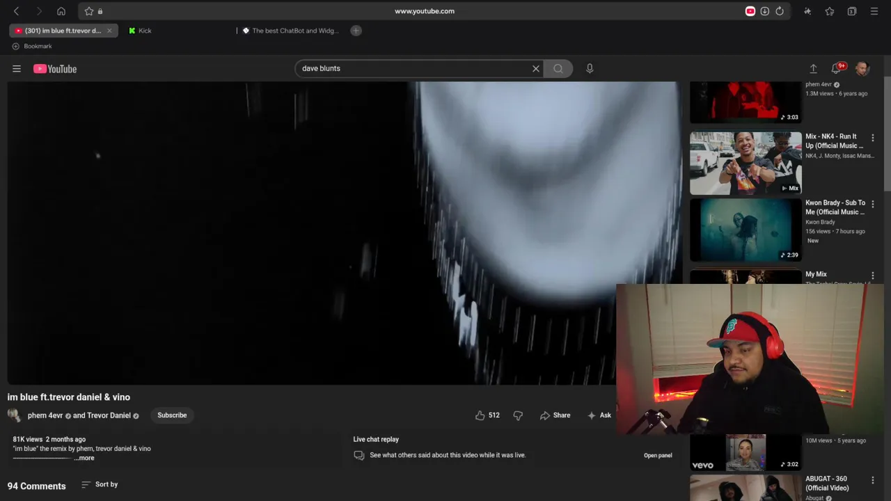Open a new tab with plus button
Image resolution: width=891 pixels, height=501 pixels.
pyautogui.click(x=356, y=31)
